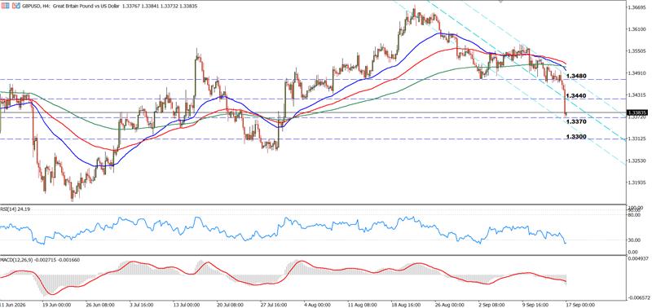
Task: Click the RSI(14) 24.19 indicator label
Action: pos(15,210)
